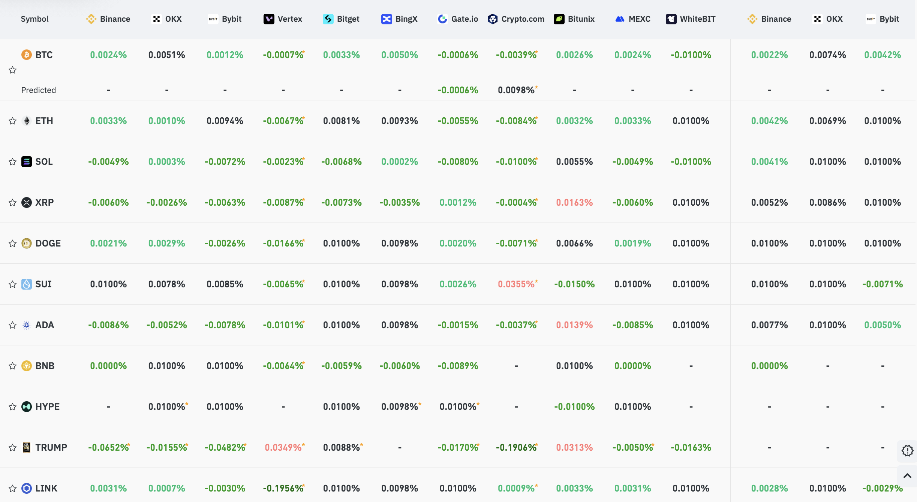Click the DOGE coin icon
The height and width of the screenshot is (502, 917).
point(26,243)
